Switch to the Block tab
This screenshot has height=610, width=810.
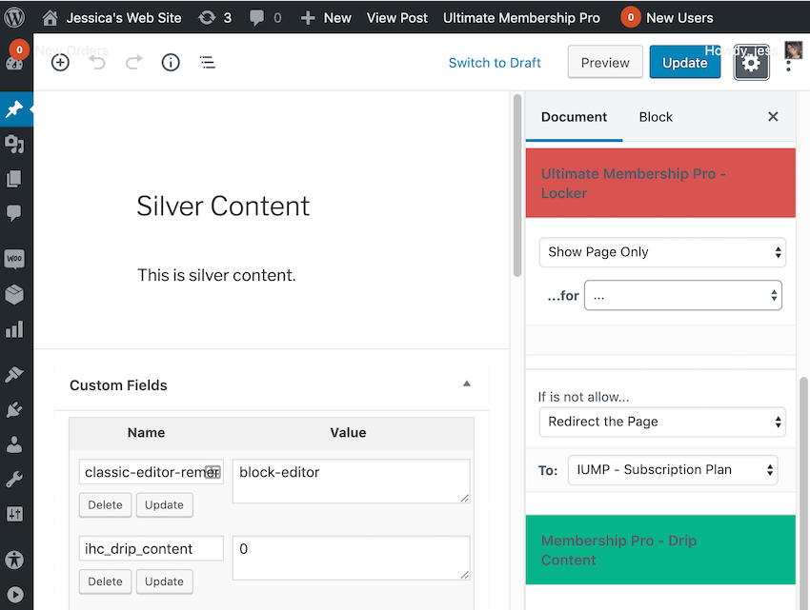(656, 117)
